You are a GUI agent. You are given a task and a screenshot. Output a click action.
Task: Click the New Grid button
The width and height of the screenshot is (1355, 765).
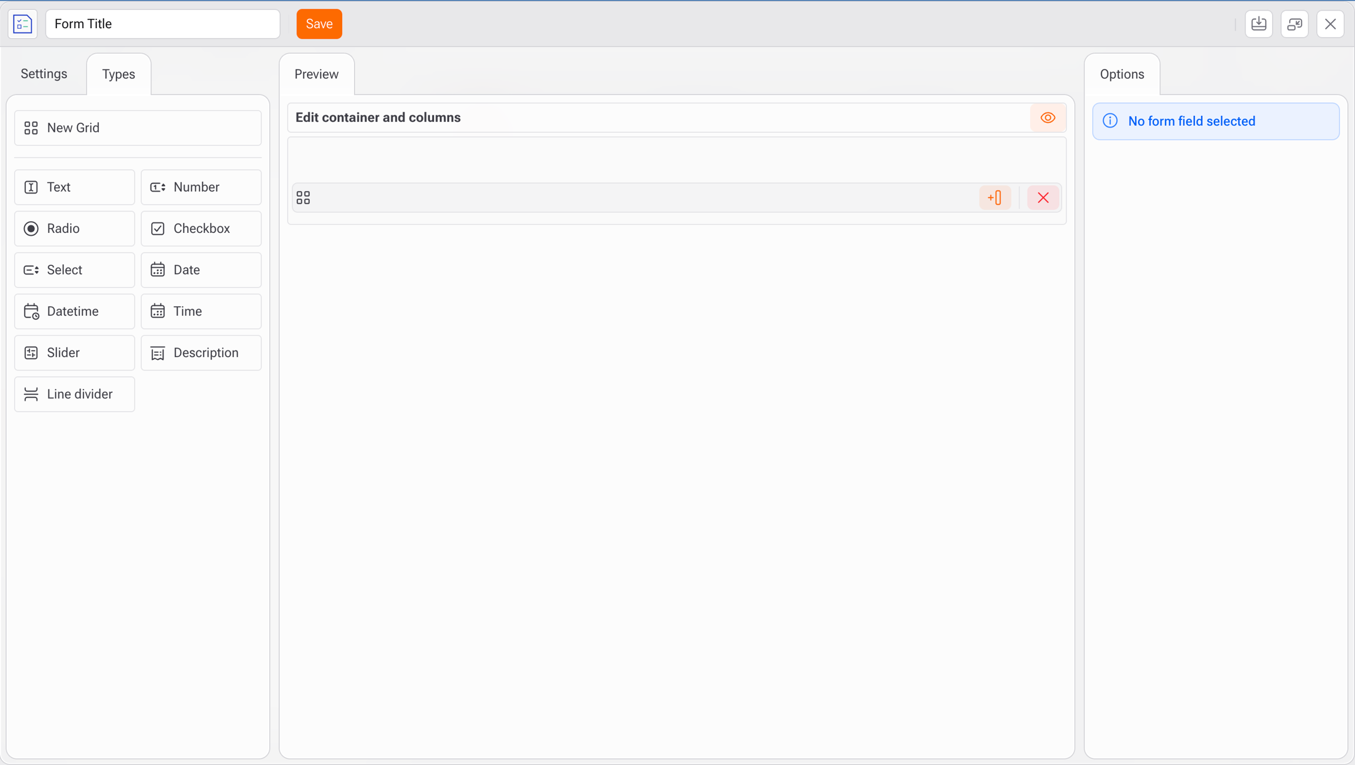[x=138, y=128]
